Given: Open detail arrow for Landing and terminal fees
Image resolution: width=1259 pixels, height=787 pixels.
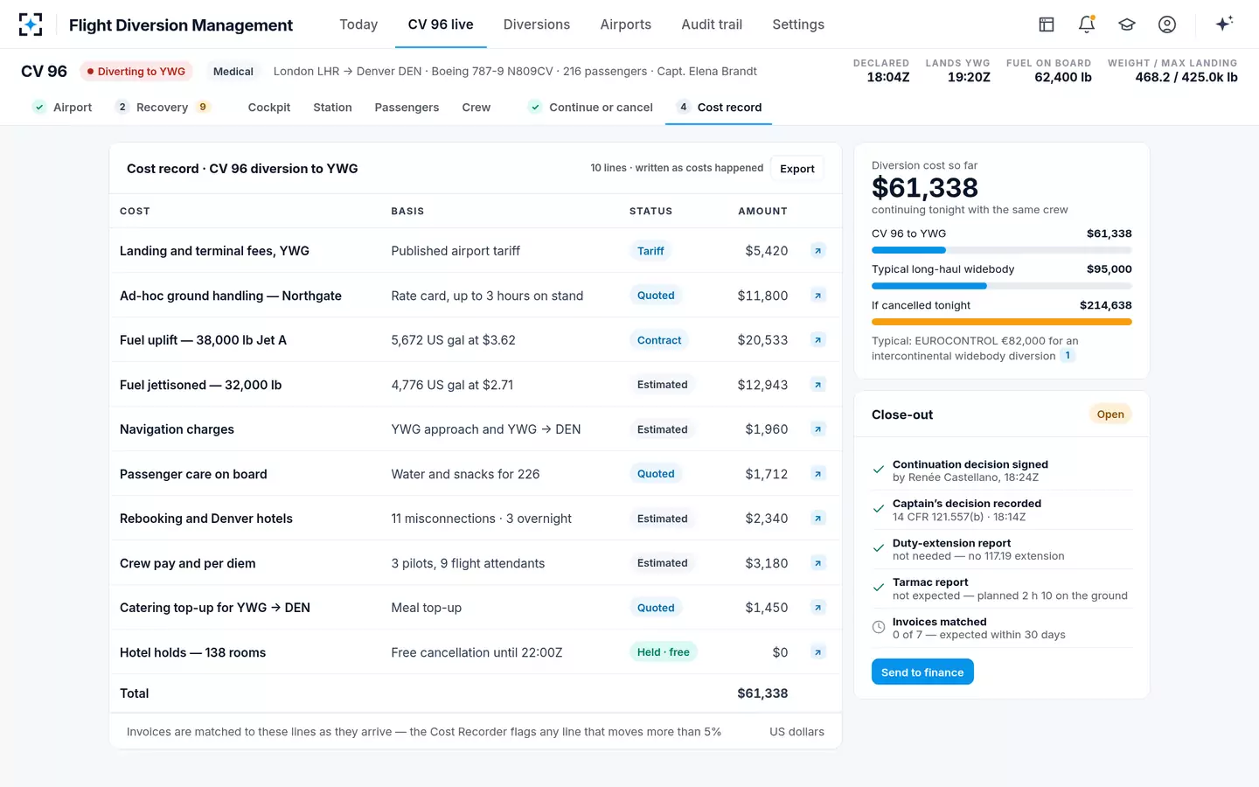Looking at the screenshot, I should coord(818,251).
